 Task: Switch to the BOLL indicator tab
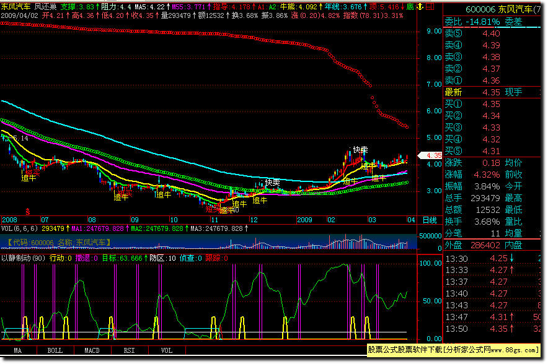click(55, 350)
